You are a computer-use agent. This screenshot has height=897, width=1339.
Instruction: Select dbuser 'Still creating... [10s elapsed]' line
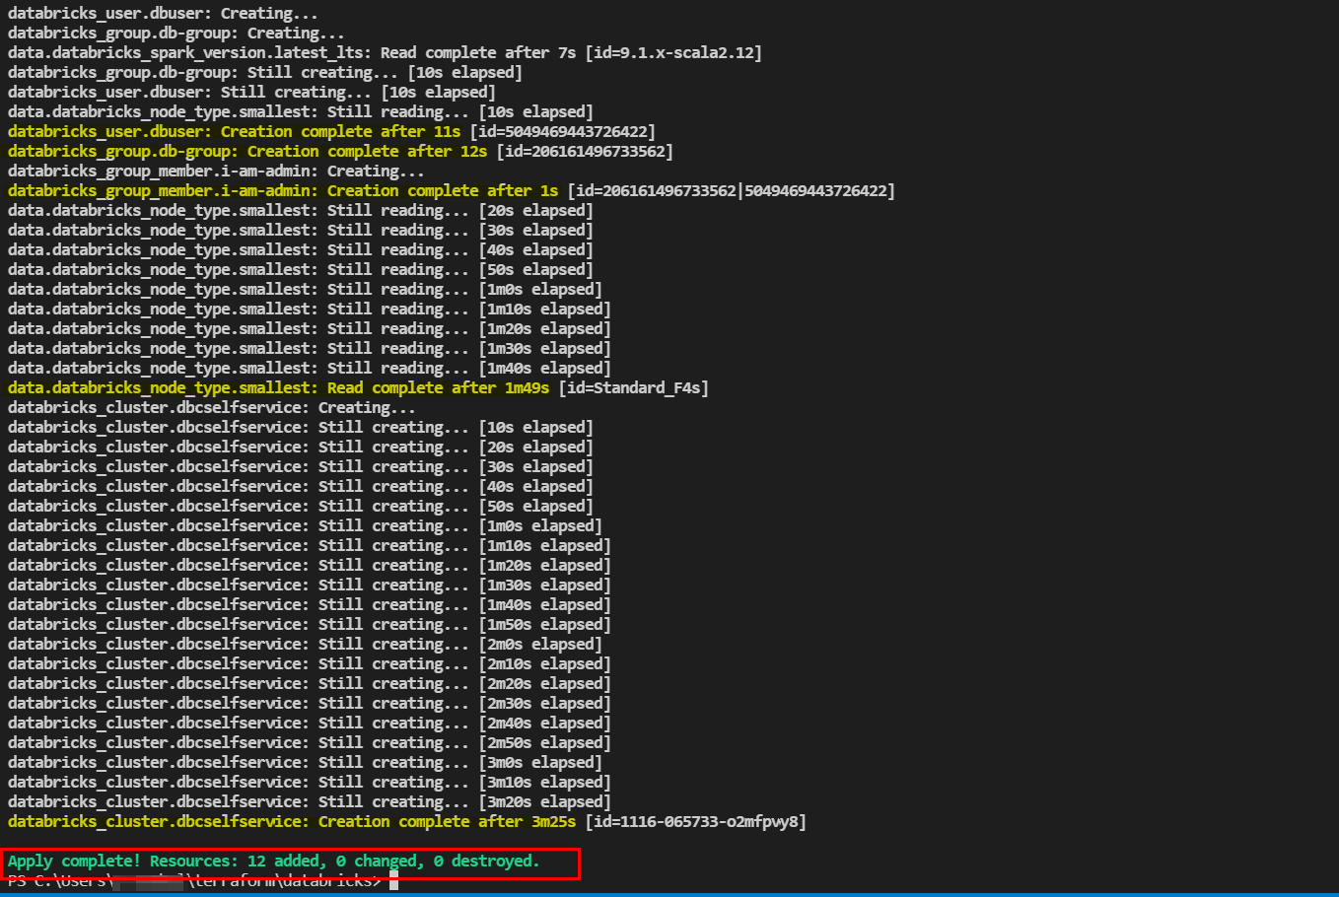[251, 93]
